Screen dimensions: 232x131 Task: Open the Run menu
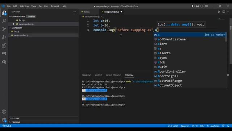tap(46, 6)
